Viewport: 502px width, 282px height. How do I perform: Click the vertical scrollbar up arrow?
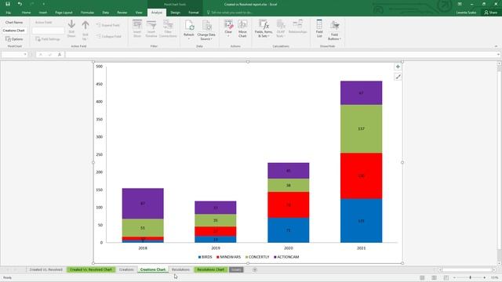click(499, 63)
